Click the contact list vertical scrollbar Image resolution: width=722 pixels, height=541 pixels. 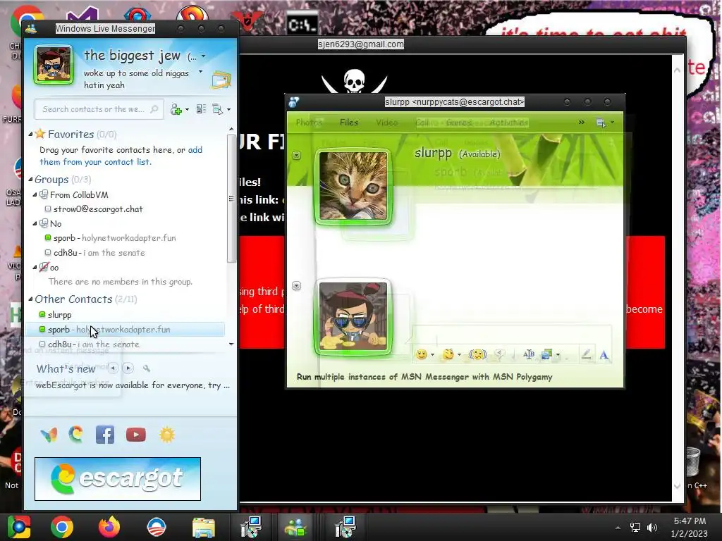click(x=231, y=199)
